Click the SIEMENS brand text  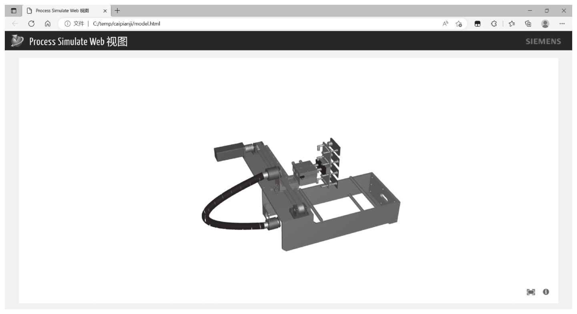click(x=543, y=41)
